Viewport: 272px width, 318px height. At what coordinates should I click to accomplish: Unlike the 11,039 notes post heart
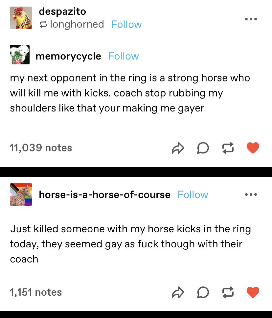[253, 148]
